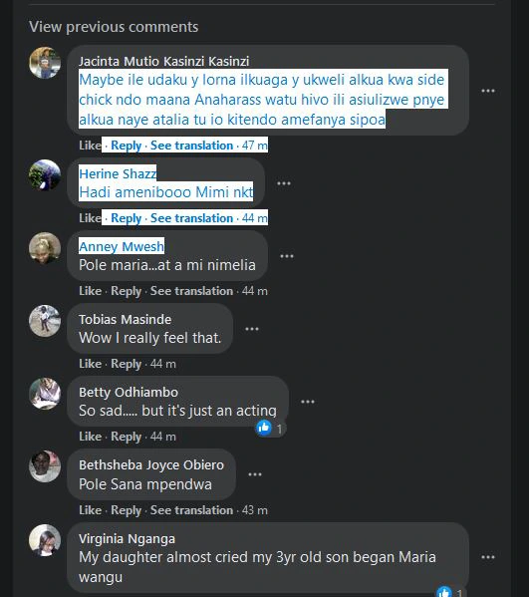Expand View previous comments

(114, 27)
